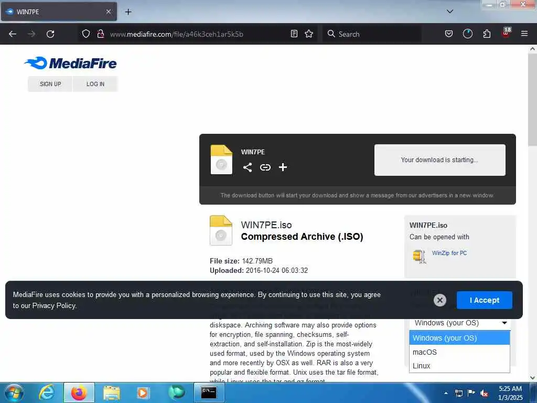The width and height of the screenshot is (537, 403).
Task: Click the SIGN UP button
Action: (x=50, y=84)
